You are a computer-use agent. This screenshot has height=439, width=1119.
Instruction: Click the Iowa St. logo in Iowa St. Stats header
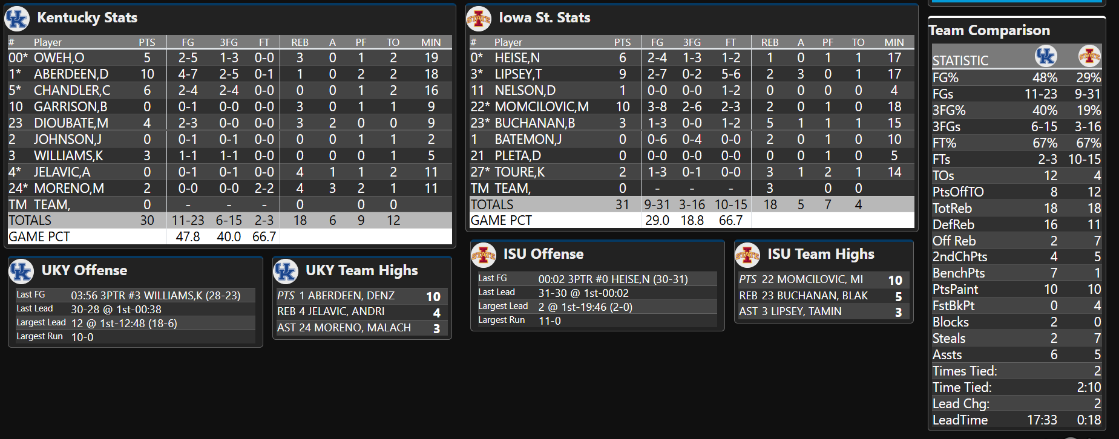pyautogui.click(x=477, y=18)
